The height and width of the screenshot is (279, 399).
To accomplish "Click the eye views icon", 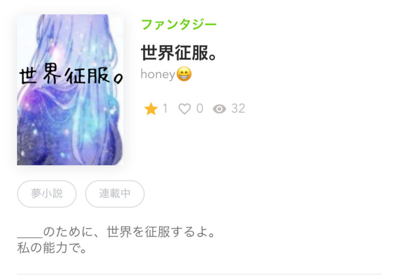I will (219, 109).
